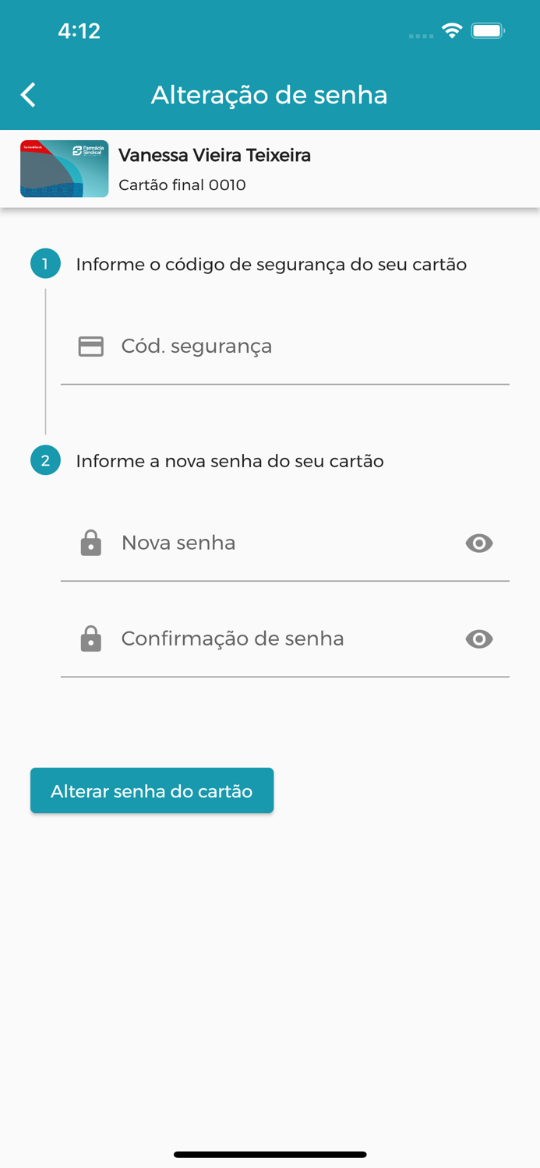
Task: Select the Alteração de senha title bar
Action: pos(270,95)
